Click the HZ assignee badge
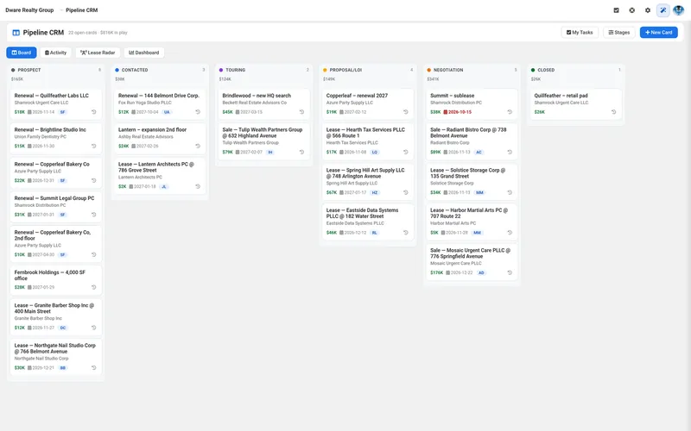The image size is (691, 431). click(x=375, y=192)
